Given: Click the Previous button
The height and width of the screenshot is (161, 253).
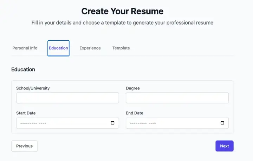Looking at the screenshot, I should (24, 146).
